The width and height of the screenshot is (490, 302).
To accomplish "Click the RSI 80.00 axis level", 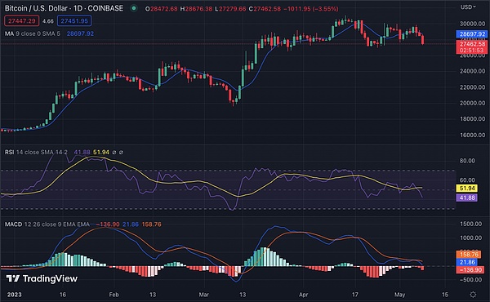I will click(x=467, y=161).
